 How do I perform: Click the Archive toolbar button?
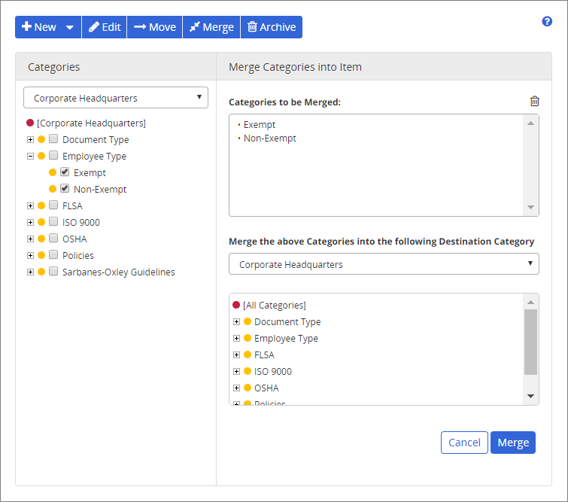click(x=272, y=27)
